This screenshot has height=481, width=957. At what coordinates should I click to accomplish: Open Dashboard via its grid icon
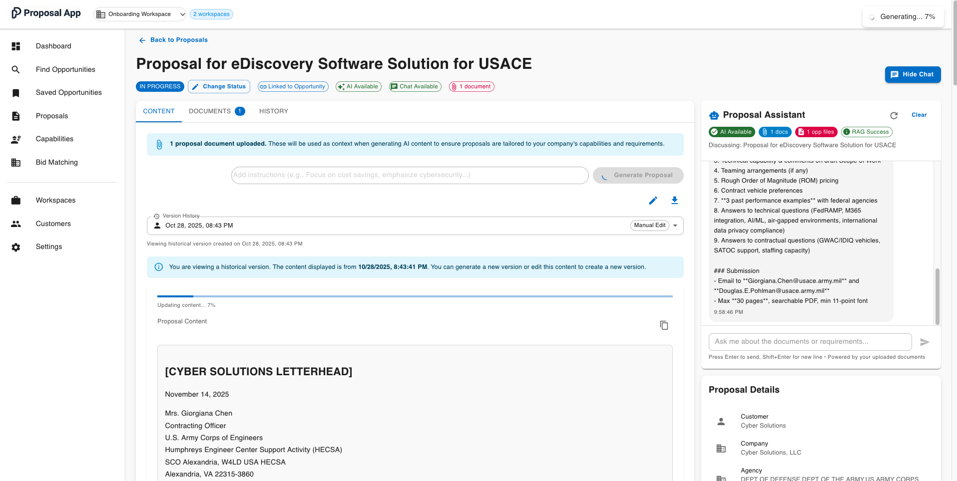[16, 46]
